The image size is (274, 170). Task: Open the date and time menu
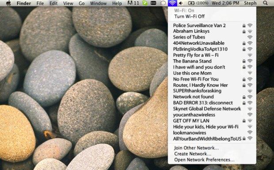tap(225, 3)
